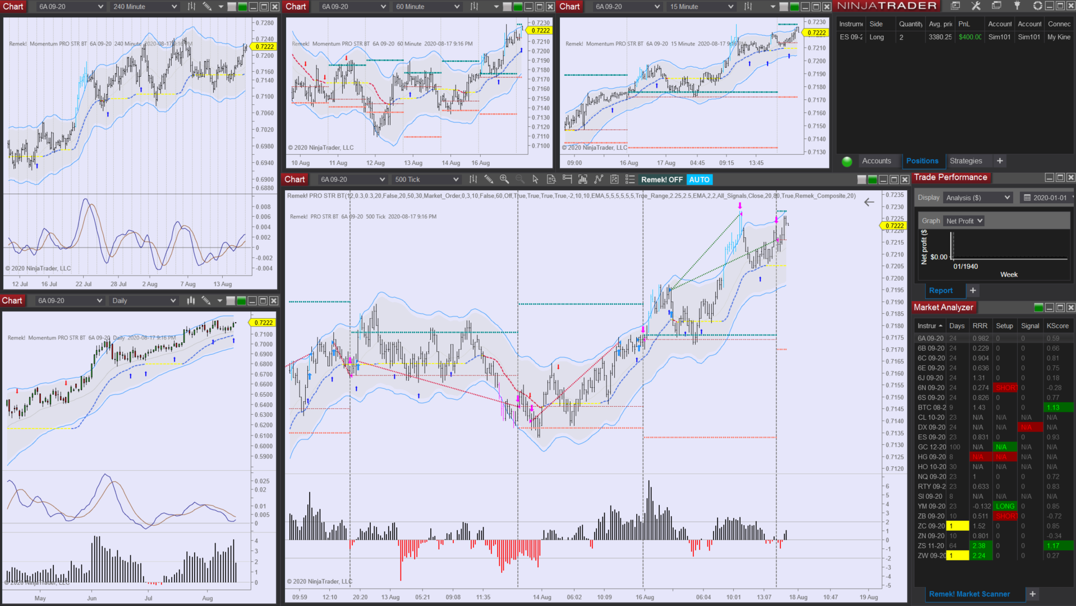Open NinjaTrader Connections plug icon
1076x606 pixels.
pos(1017,6)
